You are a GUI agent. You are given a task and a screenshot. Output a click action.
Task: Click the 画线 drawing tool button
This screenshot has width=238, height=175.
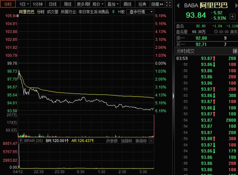click(x=128, y=4)
